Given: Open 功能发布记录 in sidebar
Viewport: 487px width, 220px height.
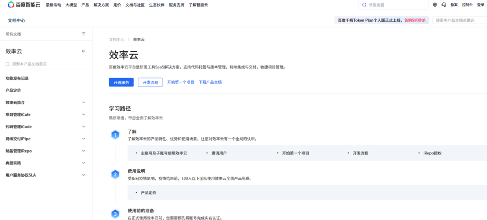Looking at the screenshot, I should pyautogui.click(x=17, y=78).
